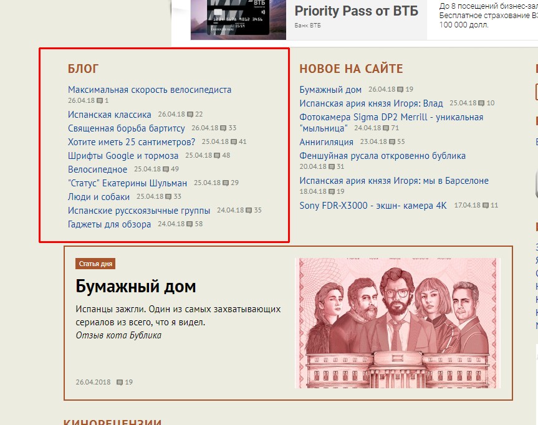
Task: Open Фотокамера Sigma DP2 Merrill article
Action: pos(391,117)
